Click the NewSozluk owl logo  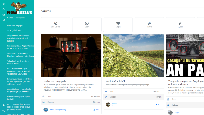(20, 8)
